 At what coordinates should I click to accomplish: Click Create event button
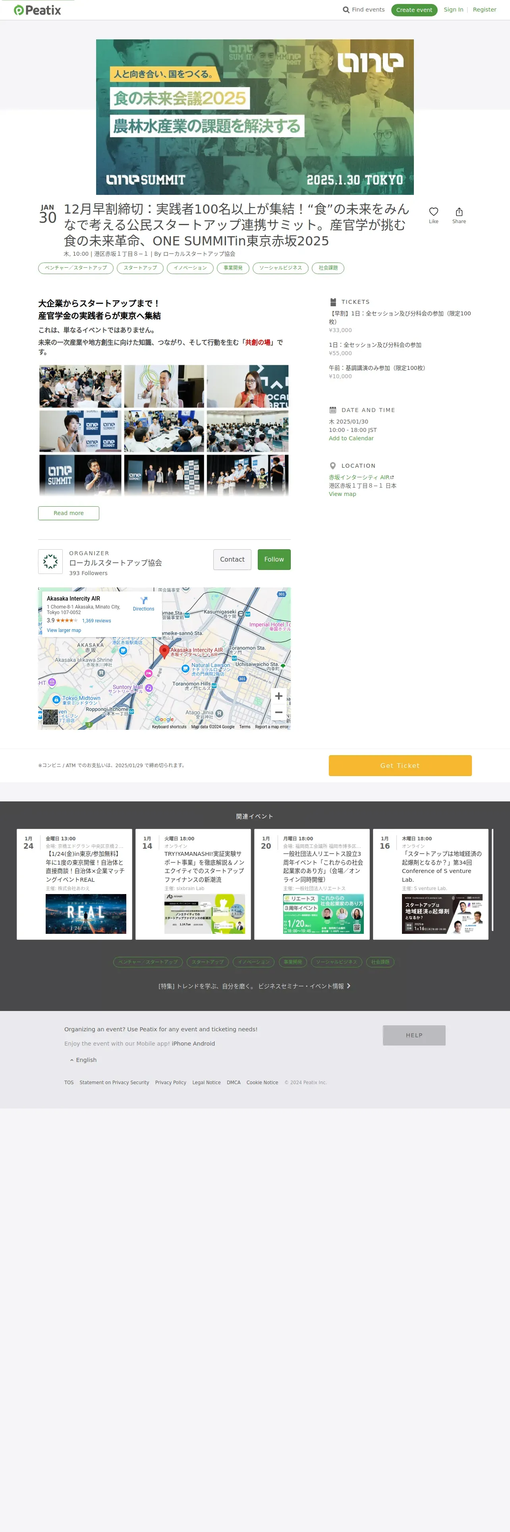414,10
